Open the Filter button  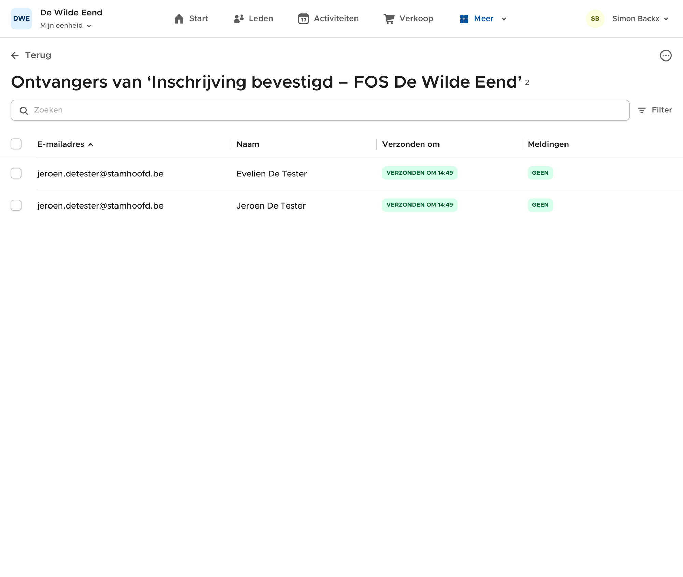655,110
